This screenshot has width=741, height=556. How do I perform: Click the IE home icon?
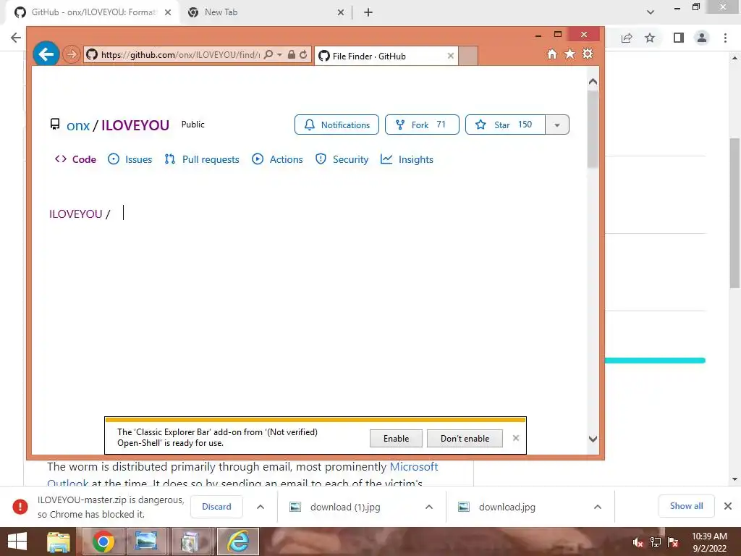(551, 54)
